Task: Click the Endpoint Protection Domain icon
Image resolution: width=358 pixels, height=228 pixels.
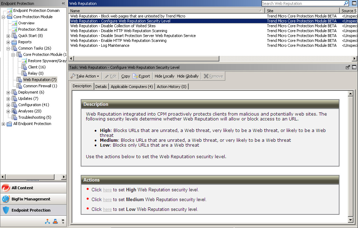Action: click(x=9, y=10)
